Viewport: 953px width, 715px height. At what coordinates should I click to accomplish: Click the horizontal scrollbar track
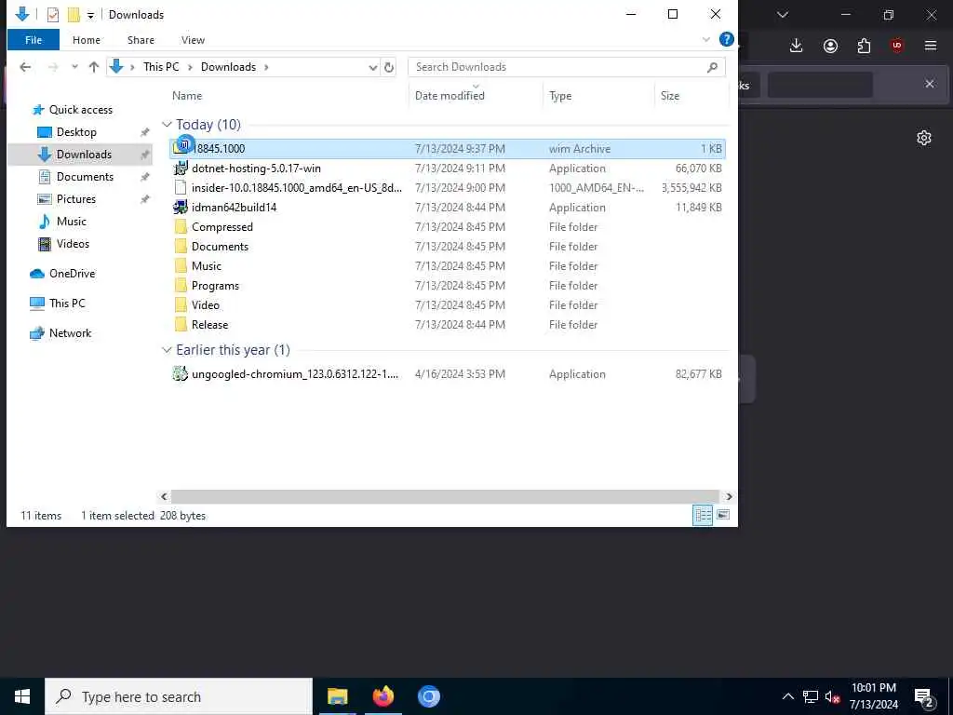pos(445,497)
